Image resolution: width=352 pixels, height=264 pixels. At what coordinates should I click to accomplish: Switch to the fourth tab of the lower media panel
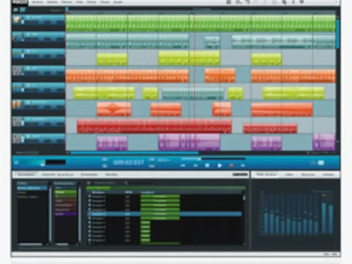point(111,174)
